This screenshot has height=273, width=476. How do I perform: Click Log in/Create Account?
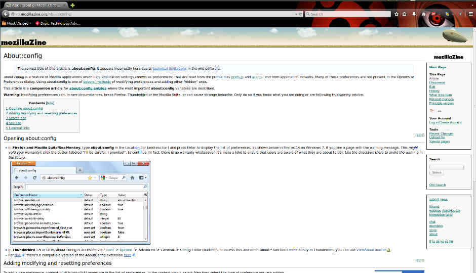pos(445,122)
